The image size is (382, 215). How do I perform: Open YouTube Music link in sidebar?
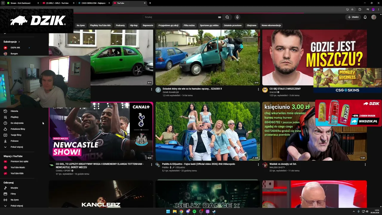(18, 168)
